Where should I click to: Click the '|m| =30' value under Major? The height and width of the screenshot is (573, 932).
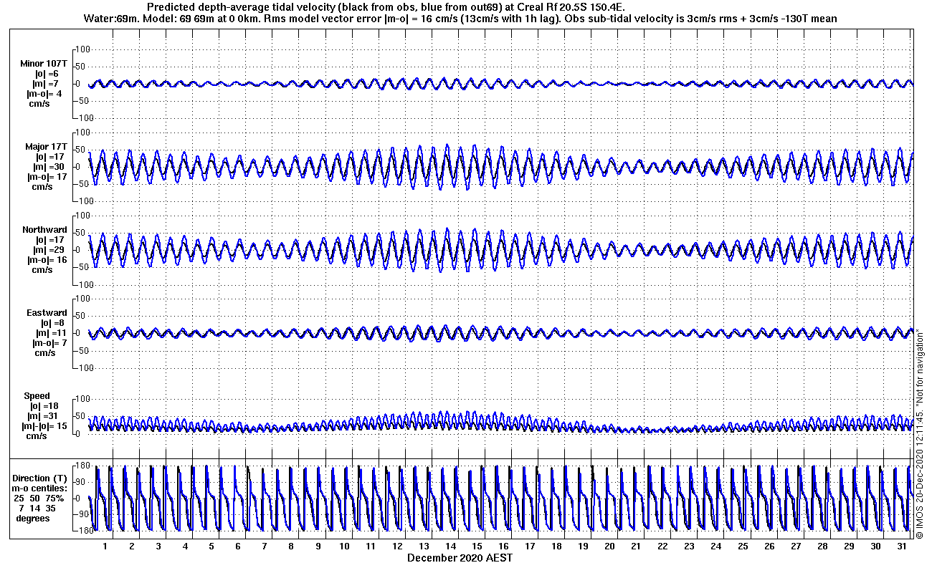tap(48, 167)
